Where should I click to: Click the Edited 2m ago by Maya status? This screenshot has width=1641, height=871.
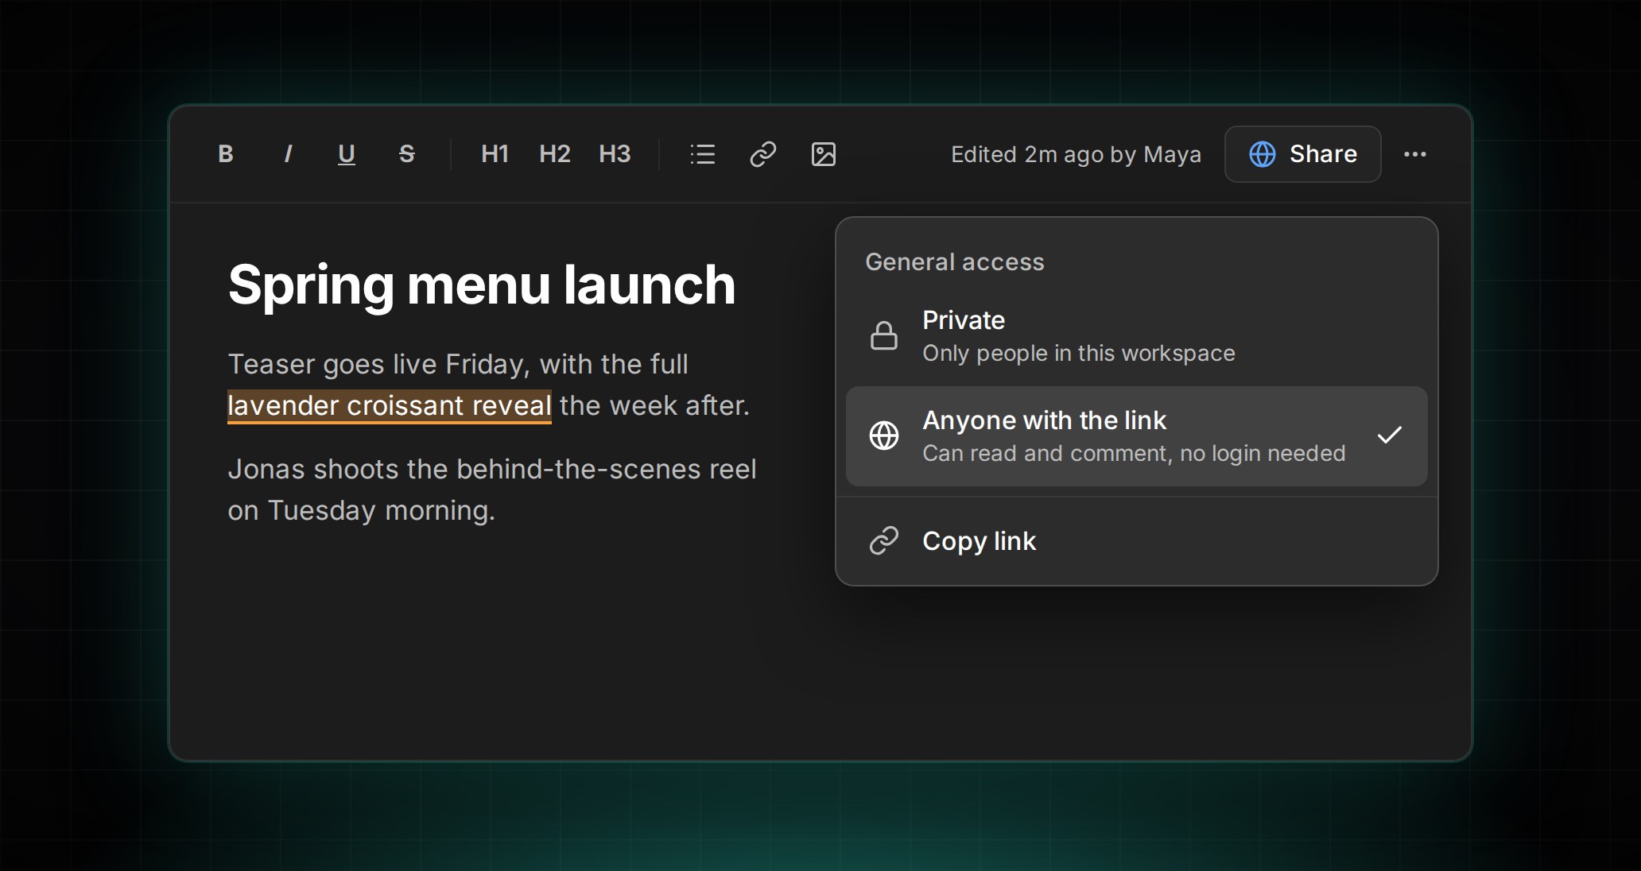coord(1076,154)
